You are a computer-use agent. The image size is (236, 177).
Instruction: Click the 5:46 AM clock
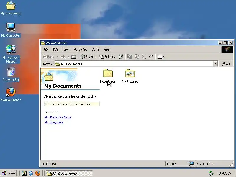[x=225, y=173]
